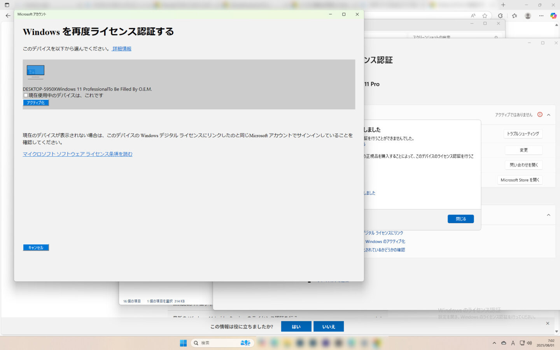Open the 詳細情報 link
Image resolution: width=560 pixels, height=350 pixels.
coord(122,49)
